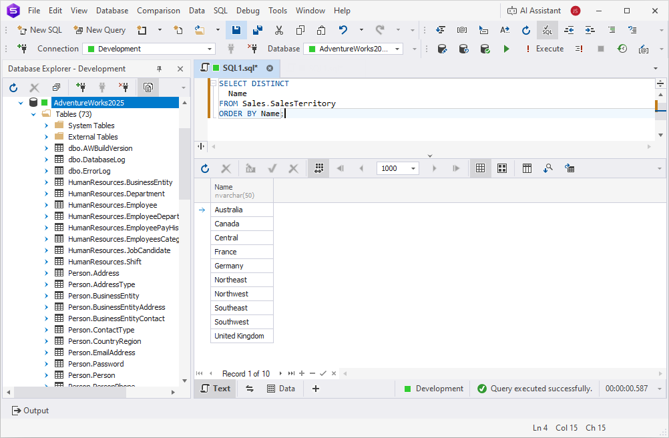The height and width of the screenshot is (438, 669).
Task: Close the SQL1.sql* tab
Action: (270, 68)
